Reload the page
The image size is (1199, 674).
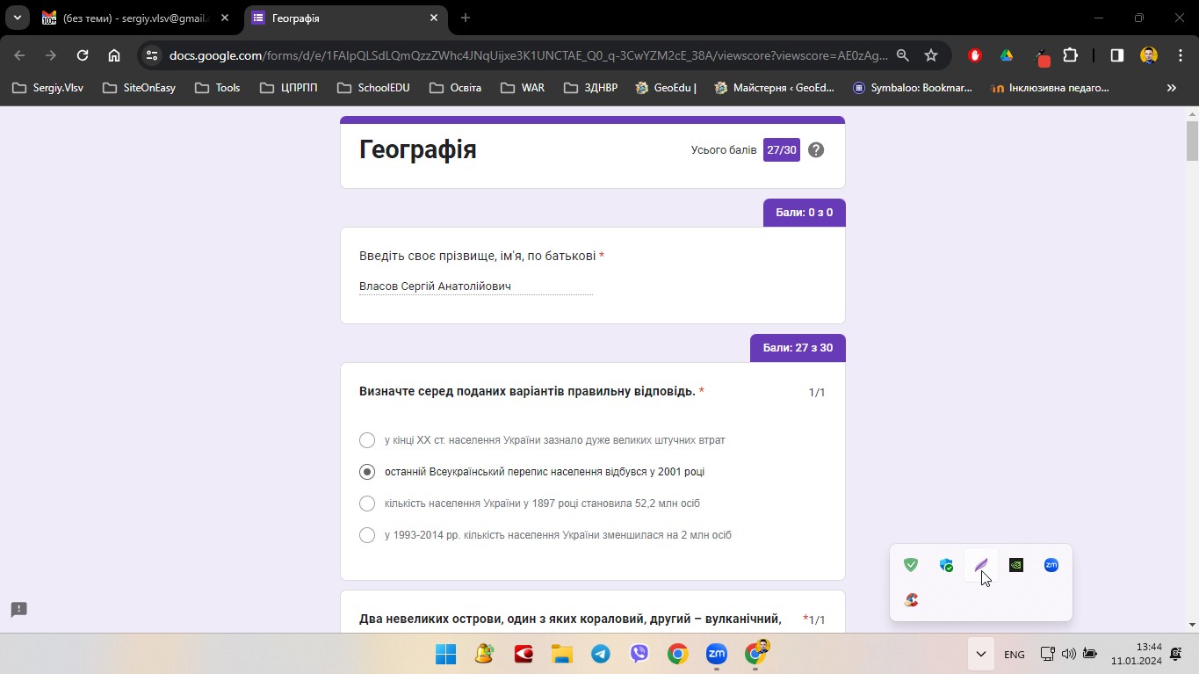tap(83, 55)
